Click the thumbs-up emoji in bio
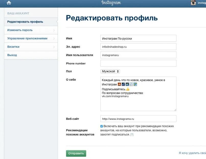Image resolution: width=206 pixels, height=159 pixels. coord(128,89)
